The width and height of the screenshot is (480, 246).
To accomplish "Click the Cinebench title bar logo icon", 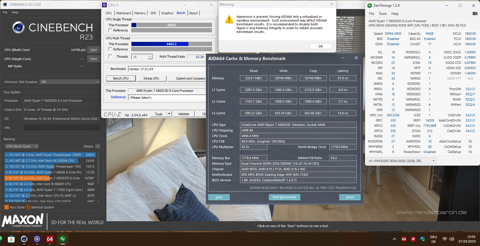I will point(5,4).
